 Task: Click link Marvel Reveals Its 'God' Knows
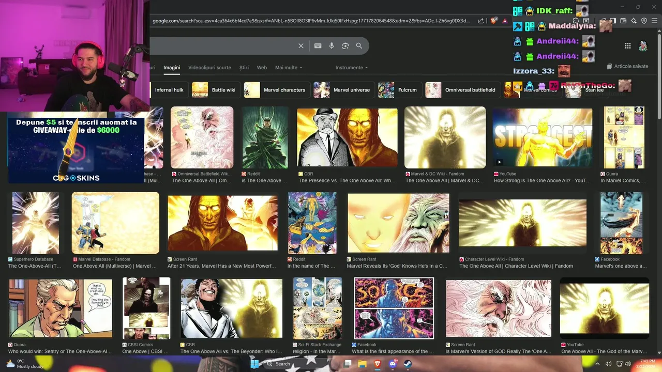coord(397,266)
